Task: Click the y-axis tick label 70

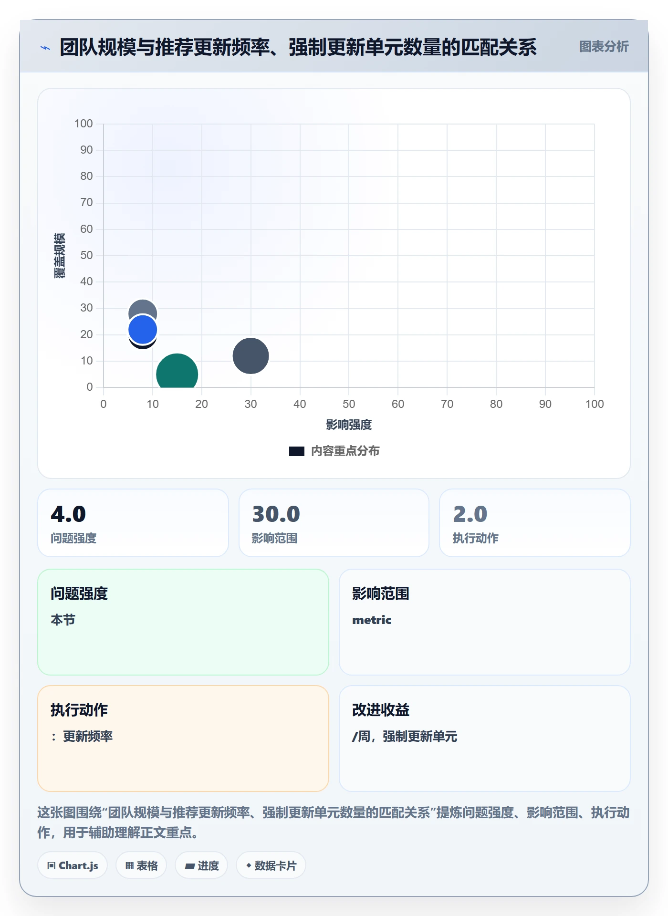Action: coord(86,202)
